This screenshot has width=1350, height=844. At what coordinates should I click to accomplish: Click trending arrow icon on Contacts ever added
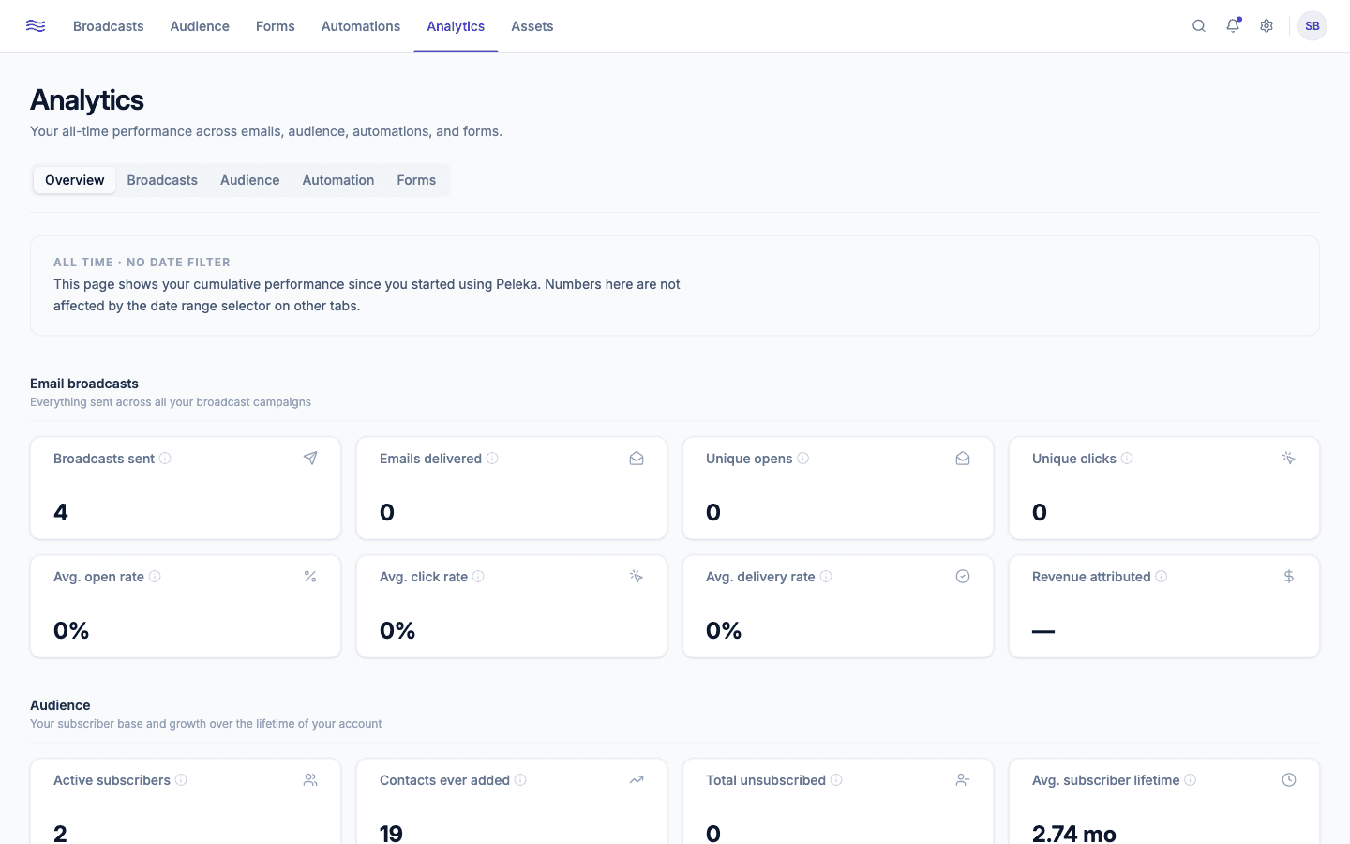coord(637,780)
